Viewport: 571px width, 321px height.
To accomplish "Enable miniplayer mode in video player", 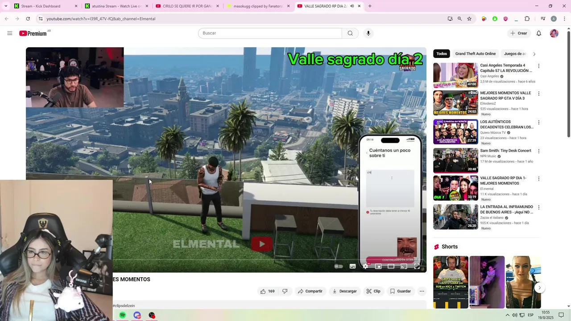I will pos(378,266).
